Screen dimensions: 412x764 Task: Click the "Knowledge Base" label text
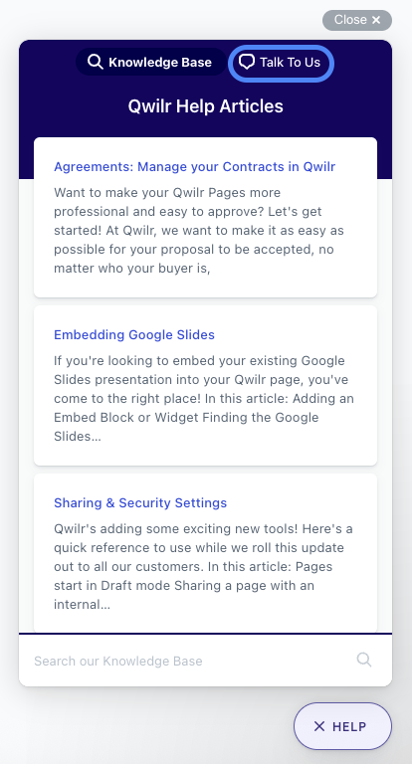160,63
